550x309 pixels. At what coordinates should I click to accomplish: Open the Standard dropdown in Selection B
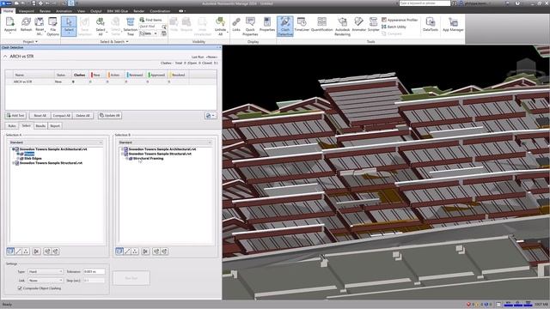tap(165, 142)
